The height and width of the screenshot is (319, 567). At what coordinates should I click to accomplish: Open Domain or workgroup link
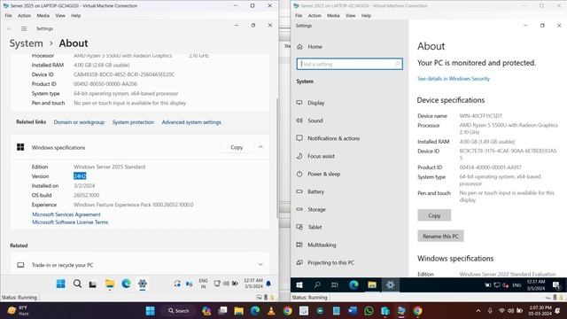79,122
